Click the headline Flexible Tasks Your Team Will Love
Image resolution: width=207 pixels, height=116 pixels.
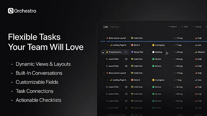[x=46, y=42]
